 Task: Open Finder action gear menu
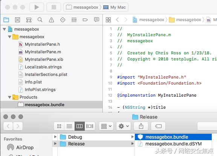[124, 126]
